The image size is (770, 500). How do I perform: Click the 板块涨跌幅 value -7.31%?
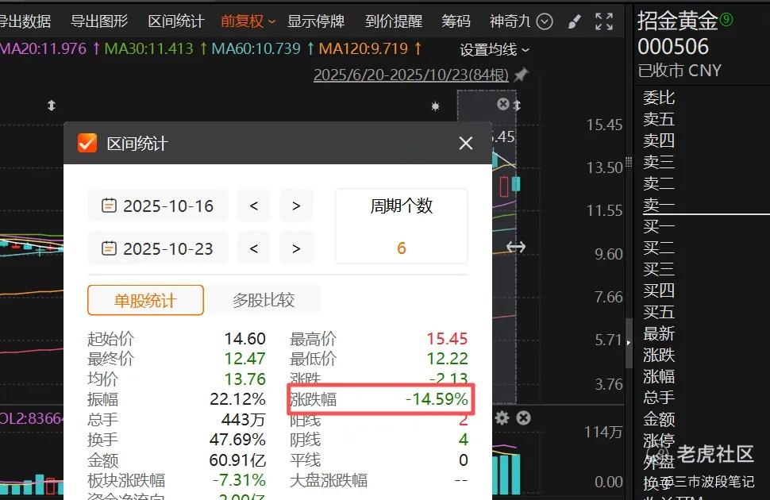[x=239, y=479]
